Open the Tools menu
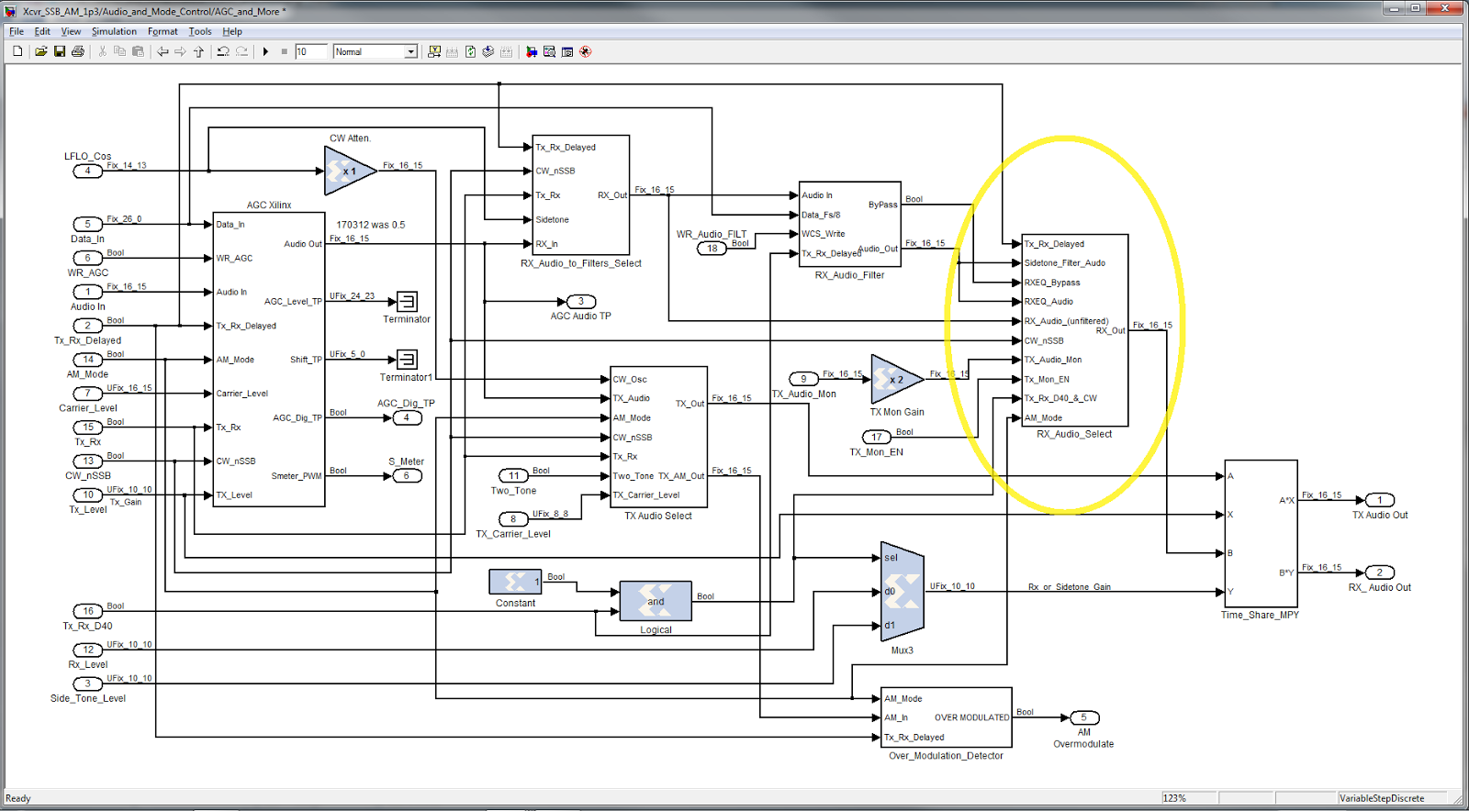Viewport: 1469px width, 811px height. click(x=200, y=31)
